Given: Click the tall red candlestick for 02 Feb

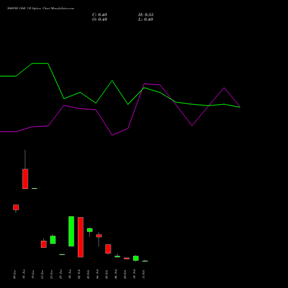Looking at the screenshot, I should 81,237.
